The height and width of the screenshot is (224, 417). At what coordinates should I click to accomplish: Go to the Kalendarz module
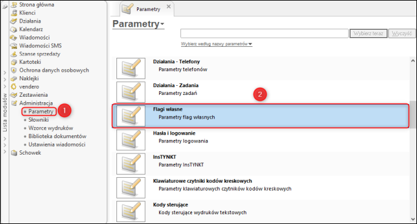point(31,29)
